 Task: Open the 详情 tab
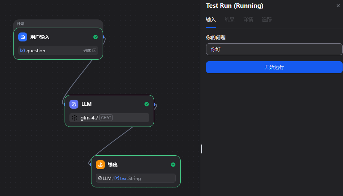click(248, 19)
